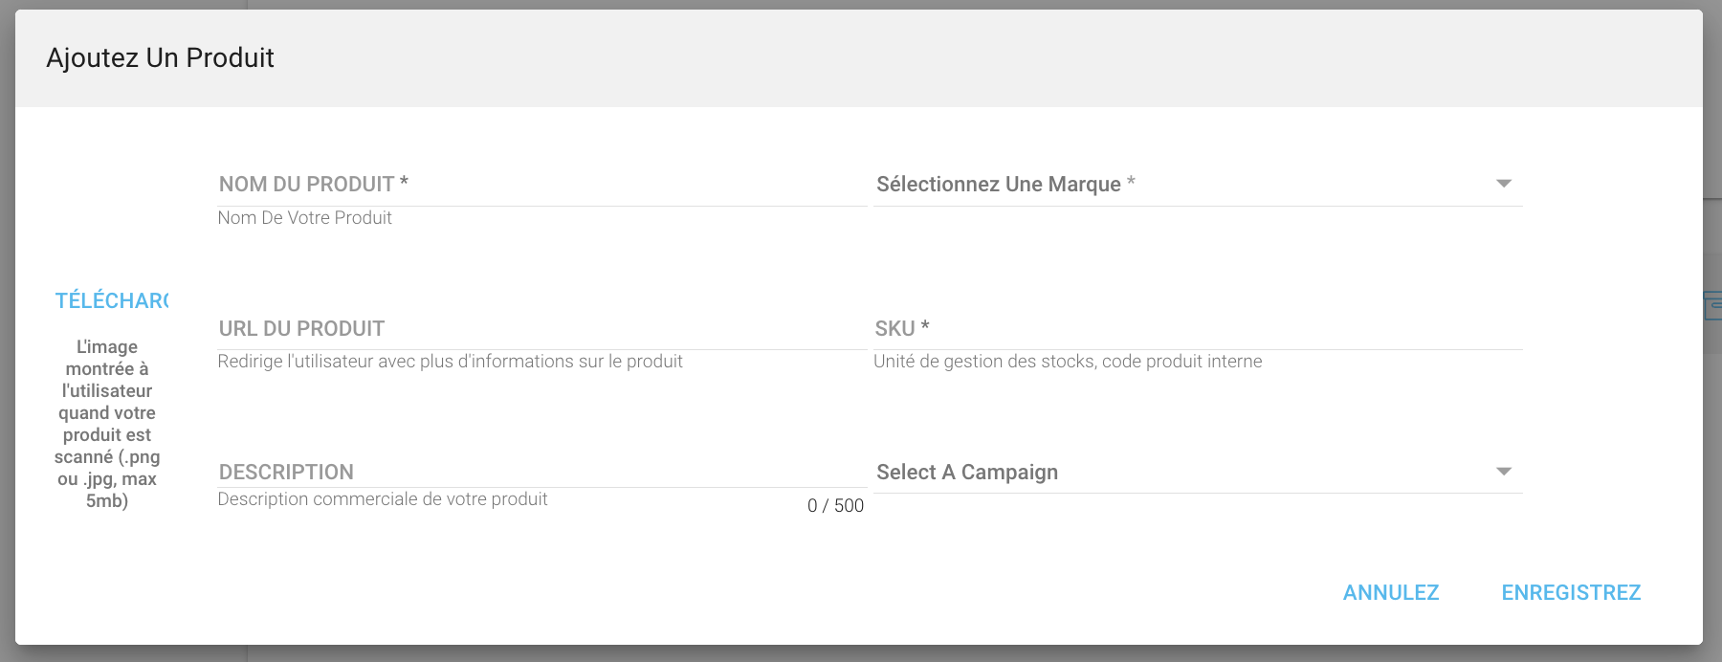Click into the SKU input field
The width and height of the screenshot is (1722, 662).
(1198, 328)
